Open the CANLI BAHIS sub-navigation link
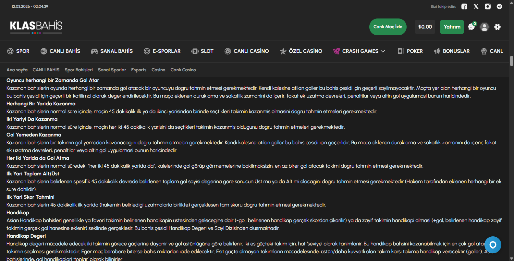This screenshot has width=514, height=261. [46, 70]
